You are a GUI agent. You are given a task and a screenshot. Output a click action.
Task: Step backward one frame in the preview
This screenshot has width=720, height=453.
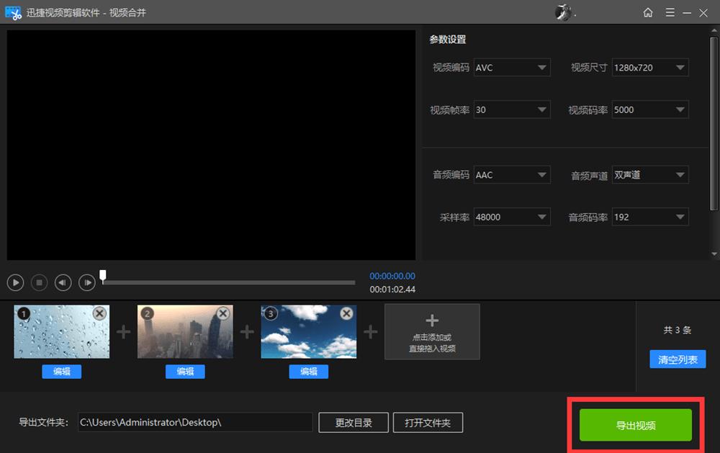coord(63,282)
